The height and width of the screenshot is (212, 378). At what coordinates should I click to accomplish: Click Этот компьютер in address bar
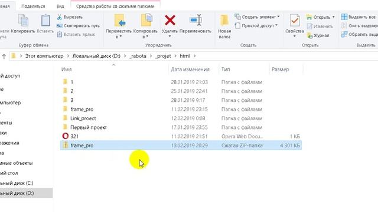(x=44, y=56)
